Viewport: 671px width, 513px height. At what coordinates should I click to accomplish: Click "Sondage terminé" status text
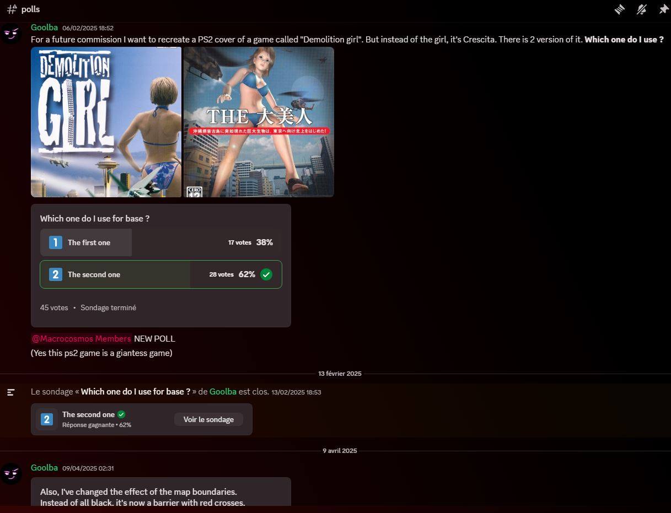(x=108, y=307)
